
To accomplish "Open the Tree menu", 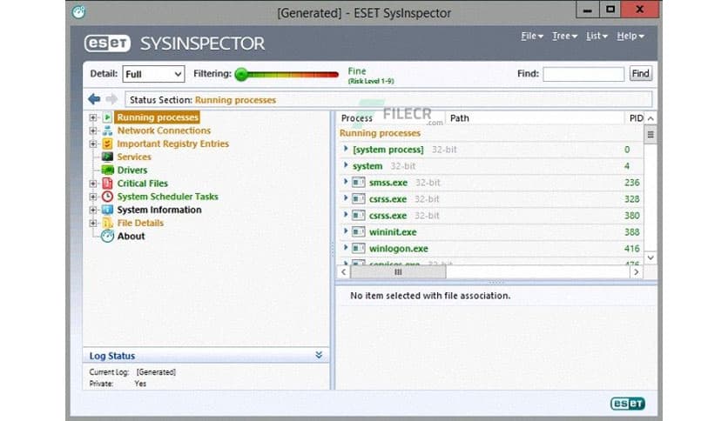I will 564,36.
